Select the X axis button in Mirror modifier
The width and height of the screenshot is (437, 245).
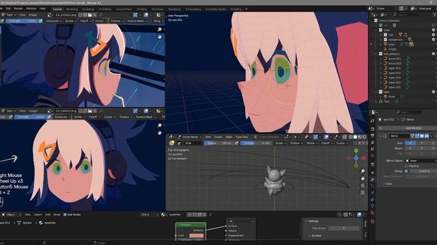coord(410,143)
